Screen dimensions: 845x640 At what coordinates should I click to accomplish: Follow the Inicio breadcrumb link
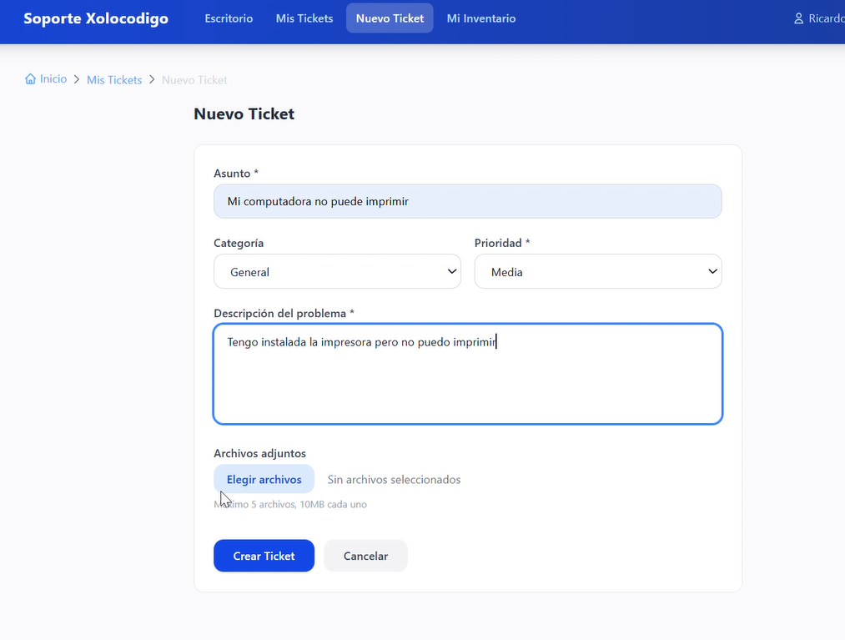click(53, 78)
